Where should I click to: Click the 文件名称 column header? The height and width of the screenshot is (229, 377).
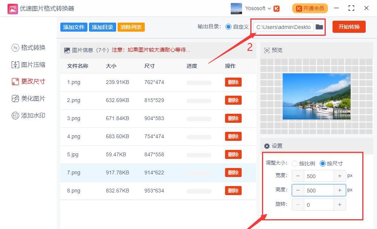(x=77, y=66)
